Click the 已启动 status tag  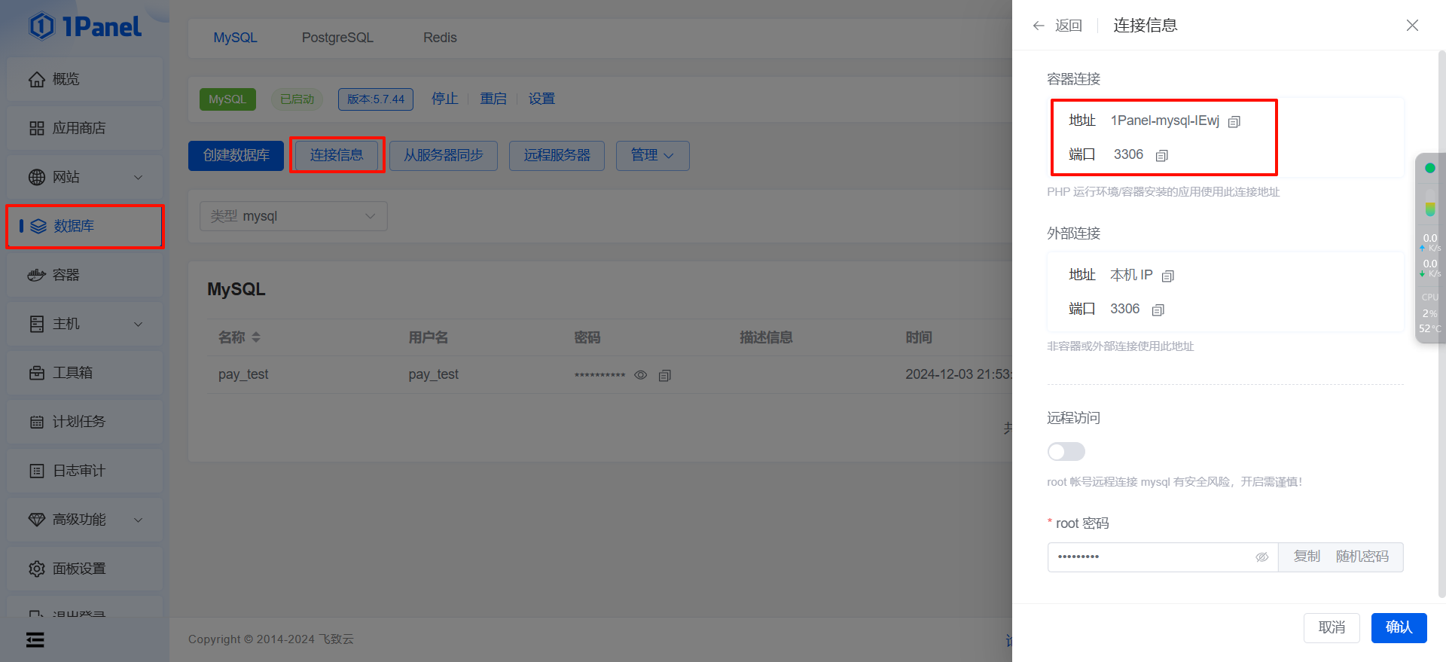297,99
